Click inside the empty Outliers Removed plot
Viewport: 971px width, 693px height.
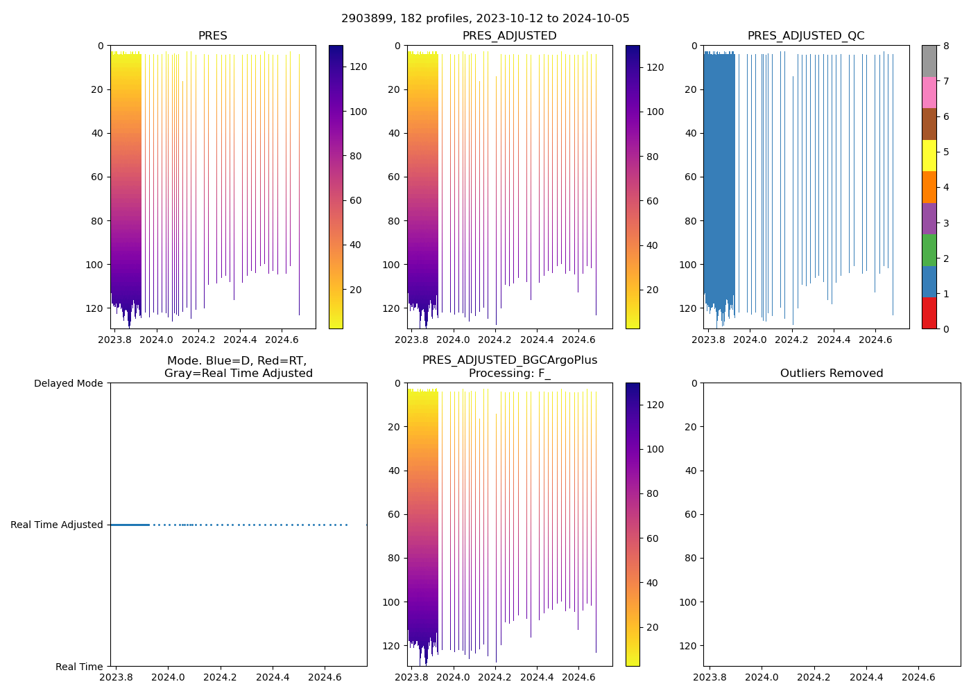tap(832, 525)
